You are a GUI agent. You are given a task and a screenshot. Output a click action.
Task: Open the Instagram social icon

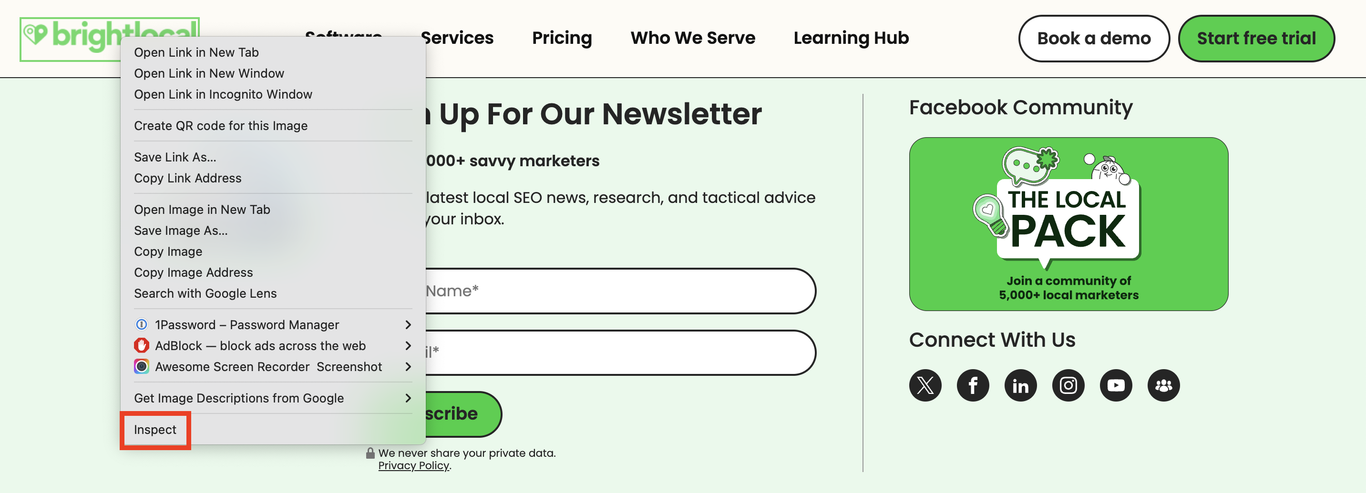1068,385
